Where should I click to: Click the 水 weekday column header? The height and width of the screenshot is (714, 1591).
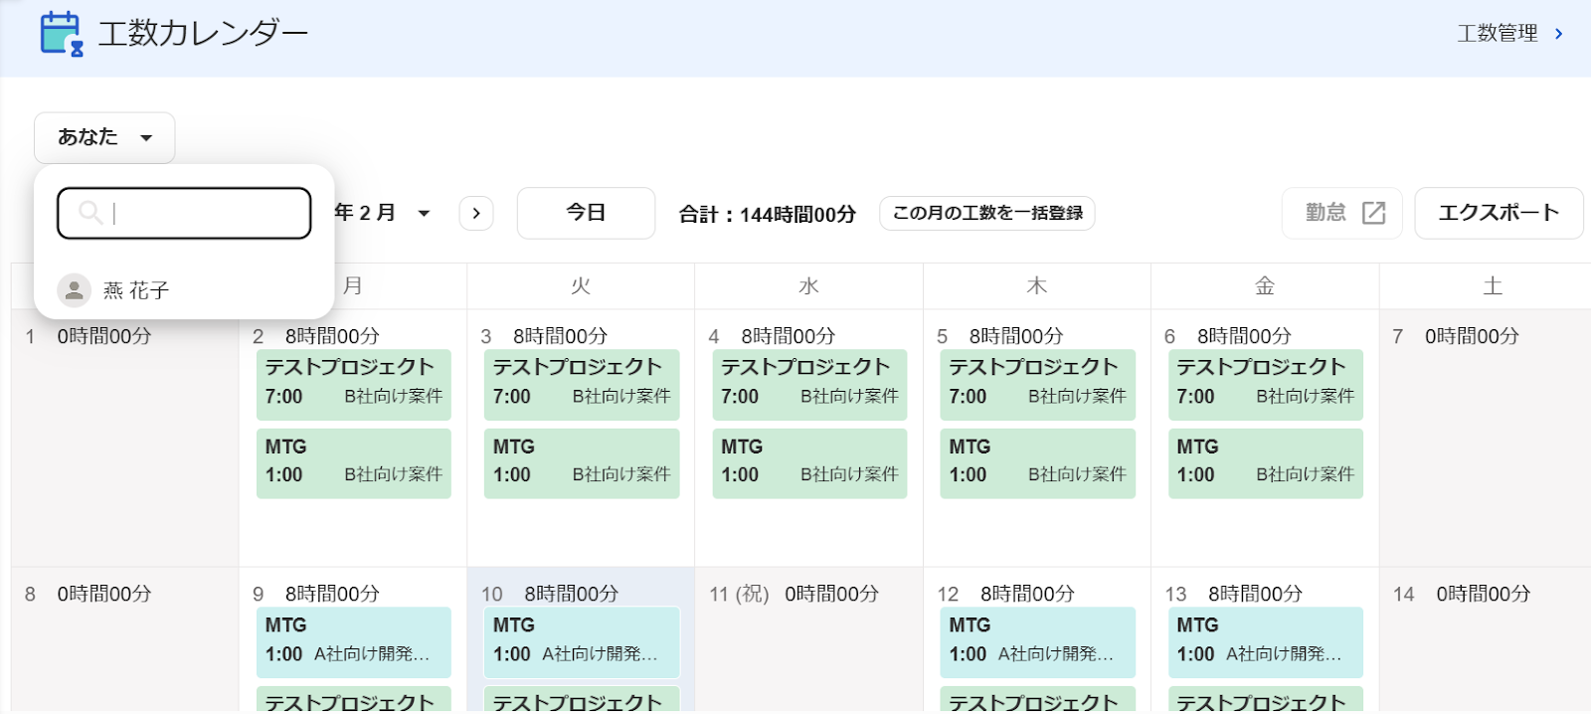click(808, 286)
